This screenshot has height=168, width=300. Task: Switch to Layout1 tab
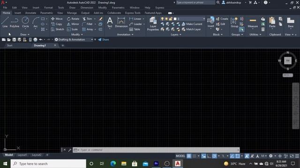coord(22,155)
